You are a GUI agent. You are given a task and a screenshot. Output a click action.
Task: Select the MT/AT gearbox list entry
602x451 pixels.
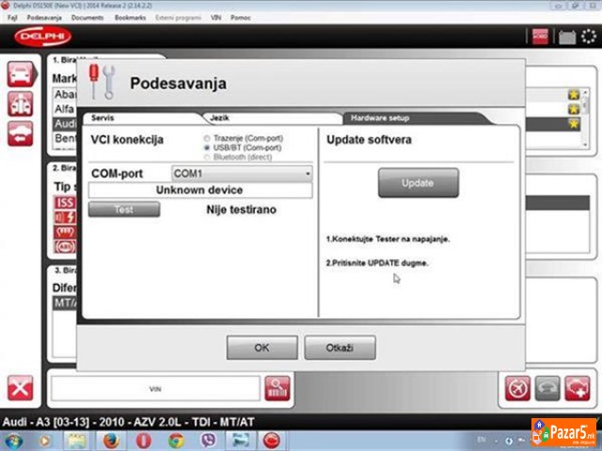click(65, 303)
